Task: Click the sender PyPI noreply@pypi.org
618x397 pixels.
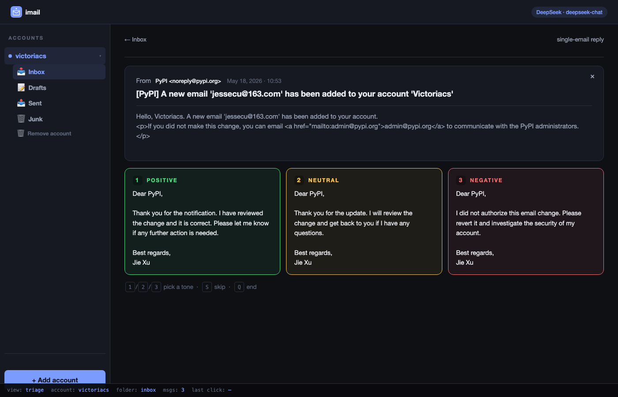Action: tap(188, 81)
